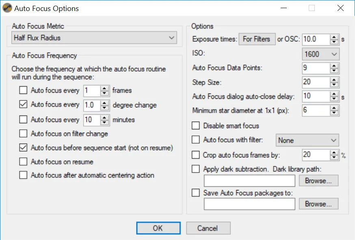Enable Auto focus with filter checkbox
Screen dimensions: 355x240
click(x=196, y=140)
